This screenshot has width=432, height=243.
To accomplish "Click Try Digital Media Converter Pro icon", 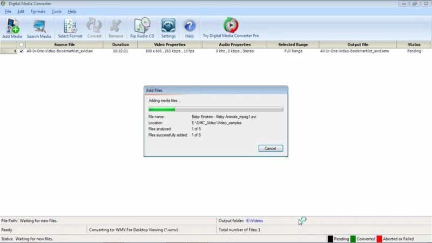I will point(231,28).
